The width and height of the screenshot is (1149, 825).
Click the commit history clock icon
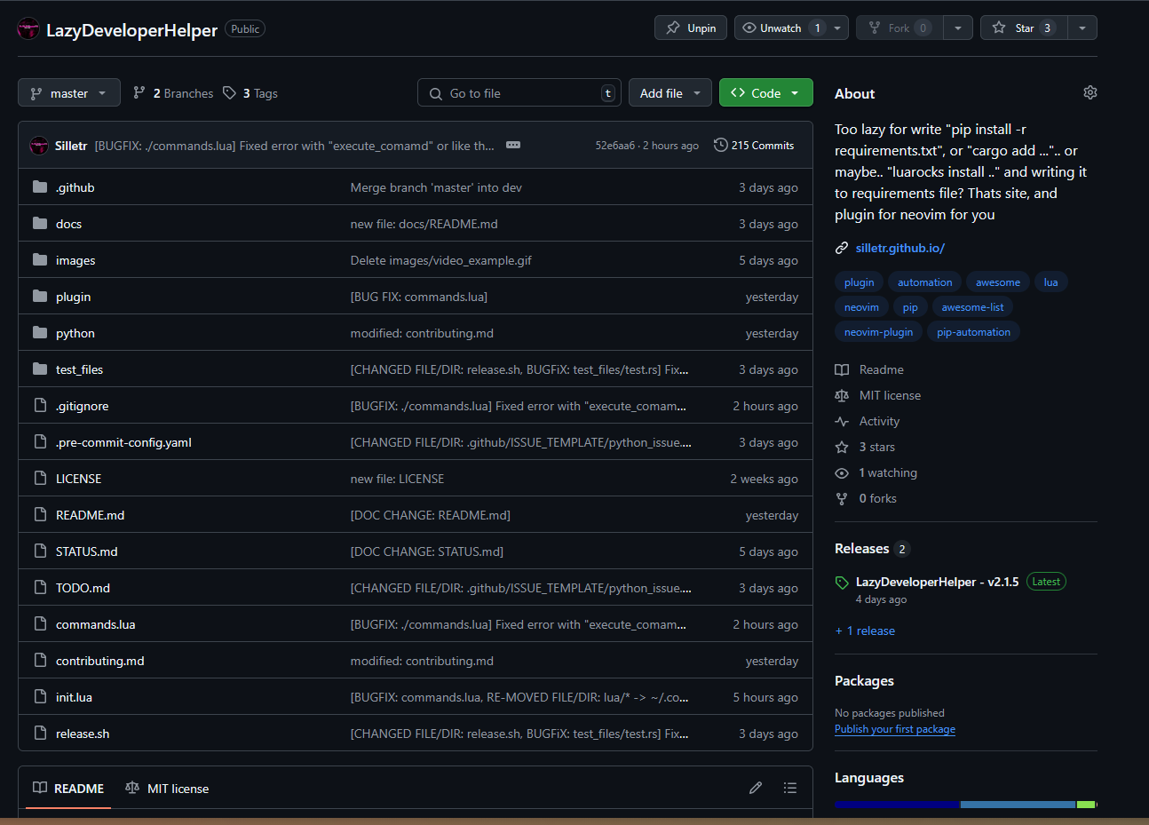(721, 145)
